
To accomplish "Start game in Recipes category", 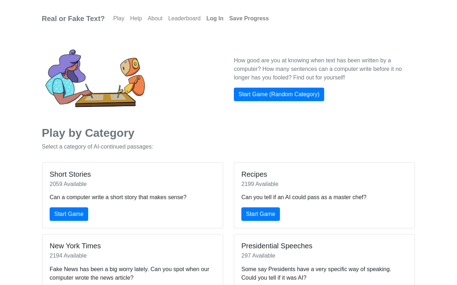I will 261,214.
